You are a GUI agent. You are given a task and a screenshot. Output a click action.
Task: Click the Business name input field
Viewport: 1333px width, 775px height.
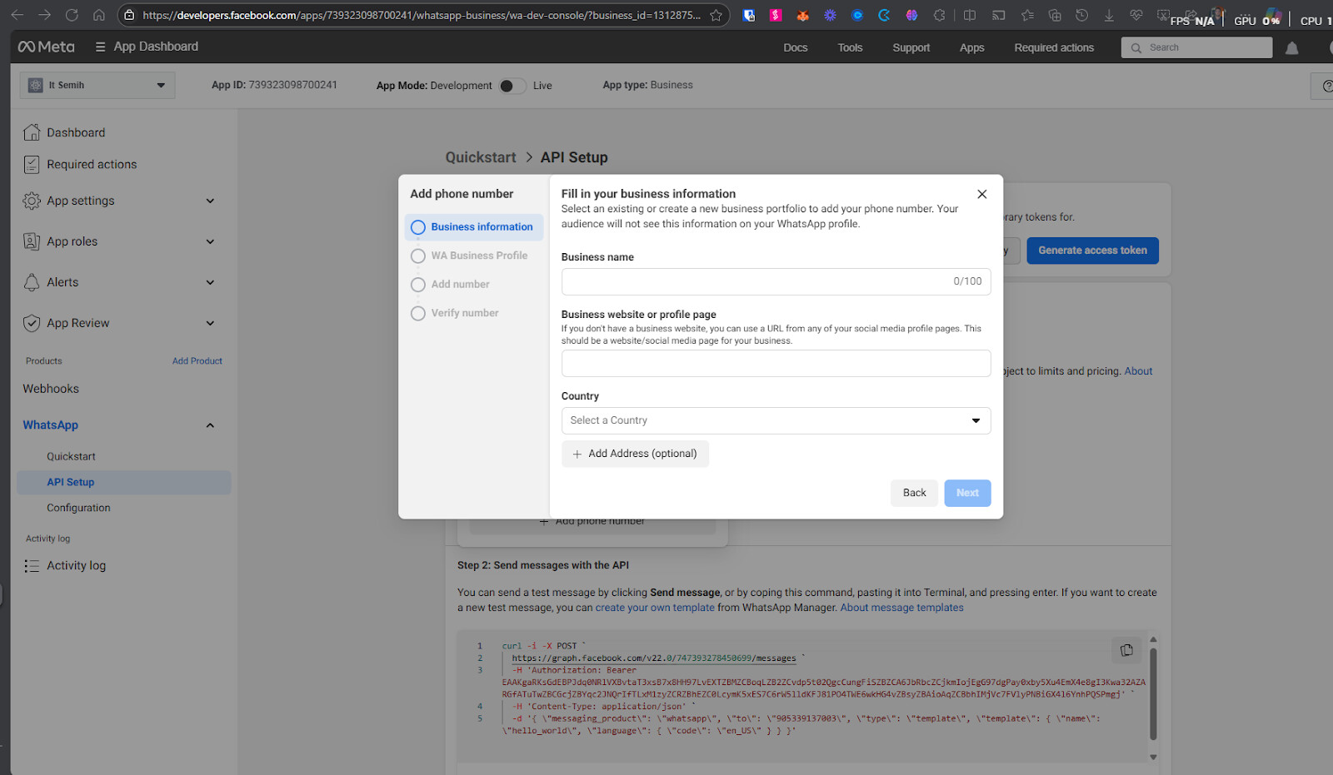click(x=776, y=281)
